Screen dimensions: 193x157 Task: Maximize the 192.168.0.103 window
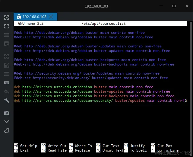point(174,6)
